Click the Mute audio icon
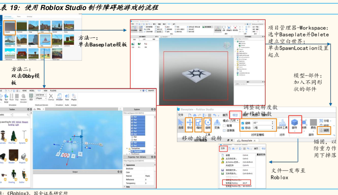This screenshot has height=195, width=338. pyautogui.click(x=67, y=97)
